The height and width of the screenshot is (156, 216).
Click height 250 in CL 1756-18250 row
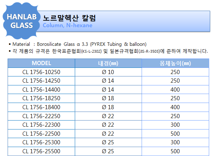coord(175,98)
